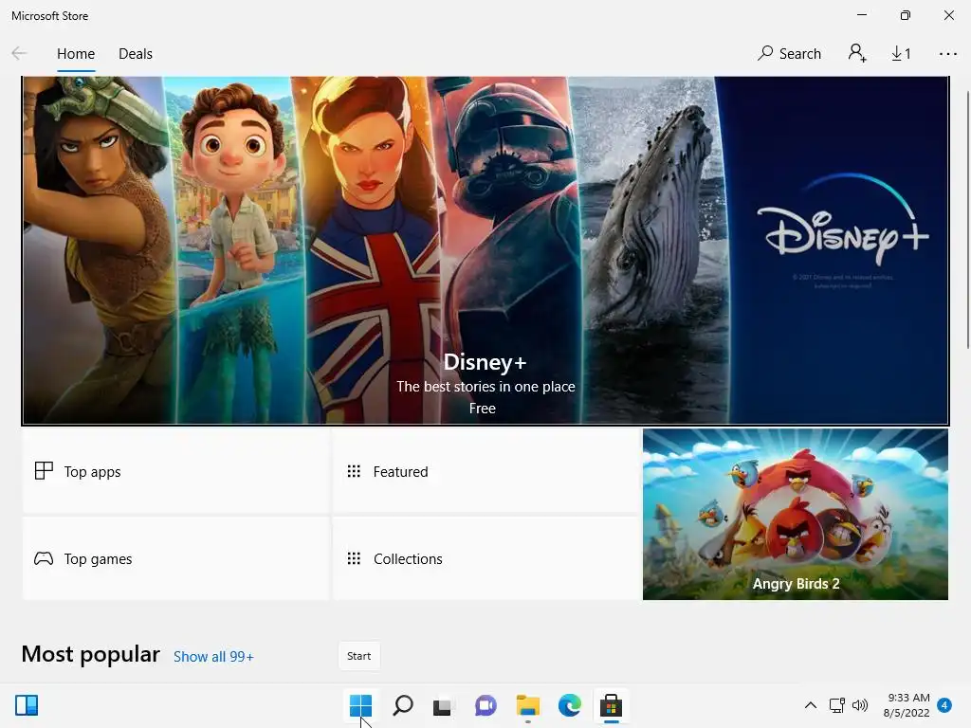Click the Most popular heading

click(90, 654)
